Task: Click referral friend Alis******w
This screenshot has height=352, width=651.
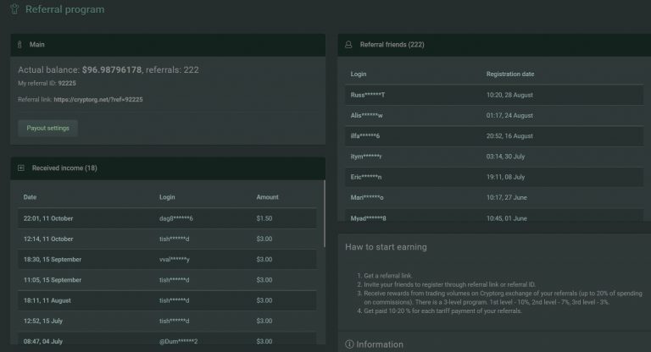Action: 366,116
